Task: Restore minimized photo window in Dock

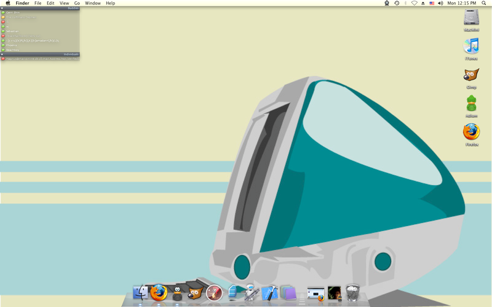Action: pos(335,293)
